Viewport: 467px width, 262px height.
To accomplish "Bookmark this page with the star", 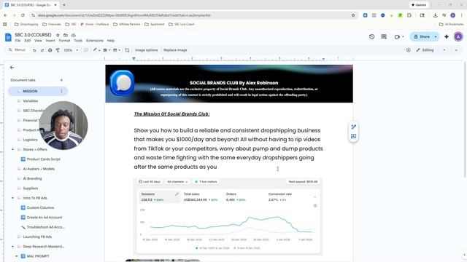I will [353, 15].
